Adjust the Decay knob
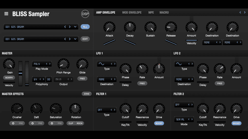 click(x=130, y=28)
